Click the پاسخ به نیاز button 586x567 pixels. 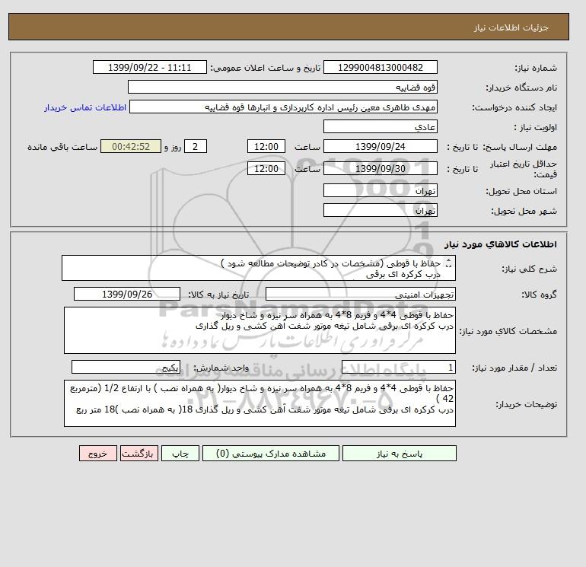399,454
